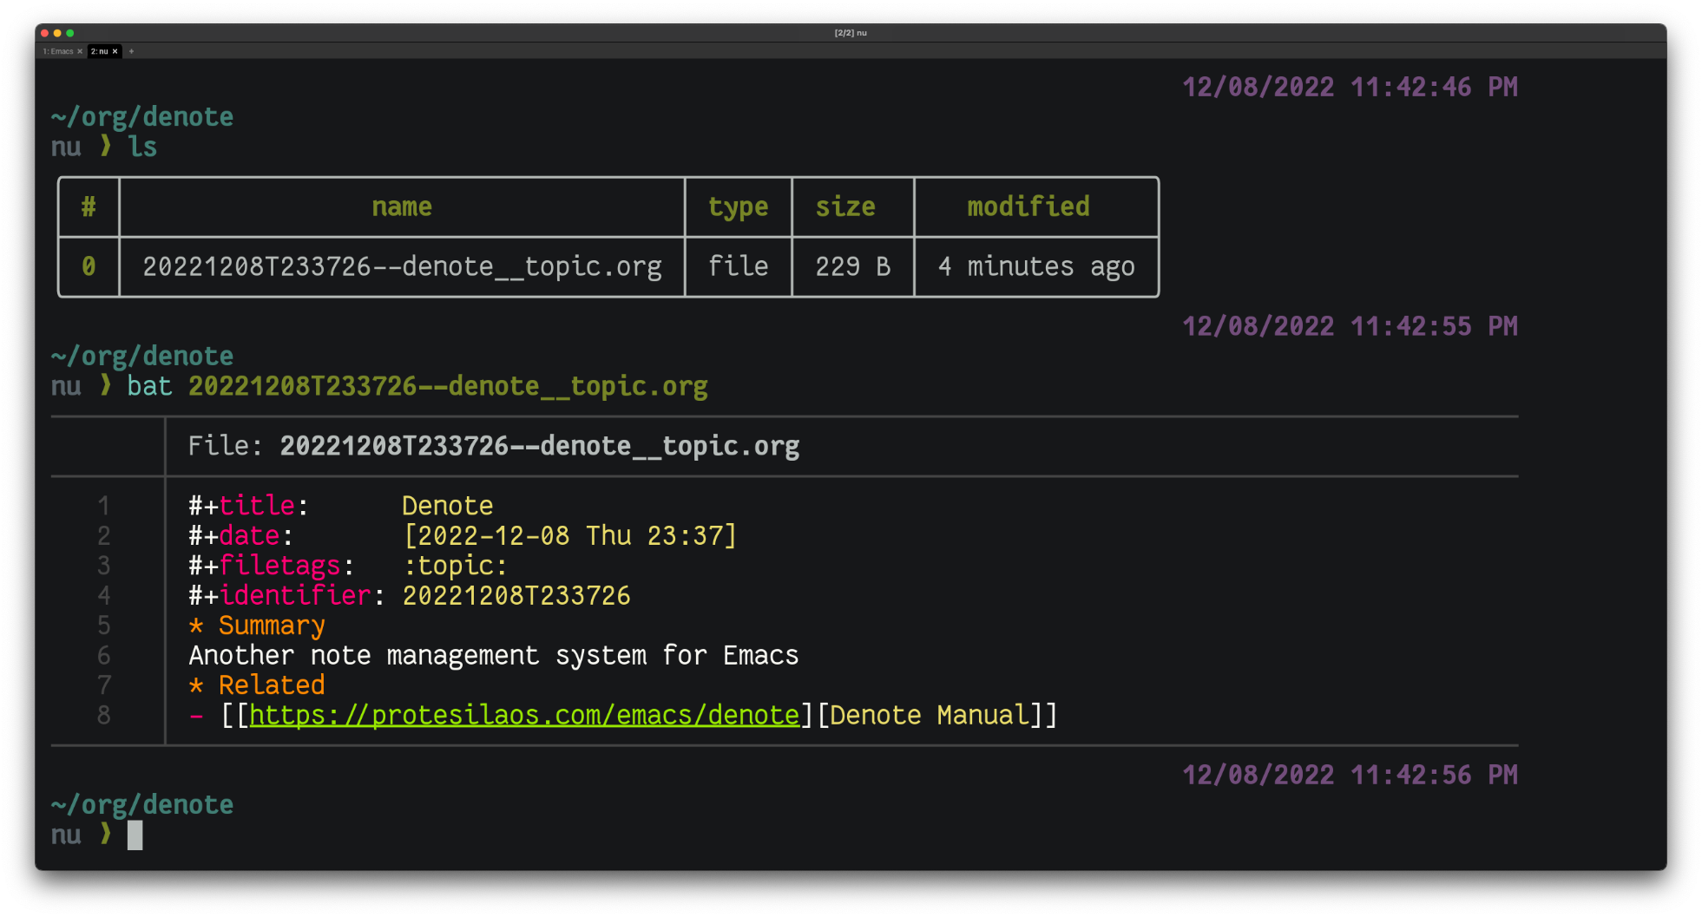This screenshot has height=917, width=1702.
Task: Click the bold filename in bat's File: header
Action: coord(540,446)
